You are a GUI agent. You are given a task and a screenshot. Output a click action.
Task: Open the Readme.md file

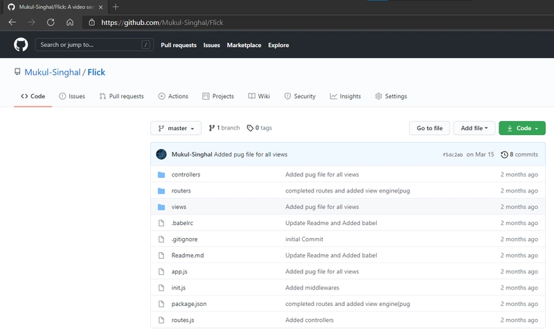coord(188,255)
